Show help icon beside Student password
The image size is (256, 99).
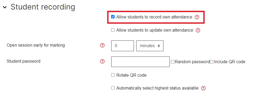[102, 61]
